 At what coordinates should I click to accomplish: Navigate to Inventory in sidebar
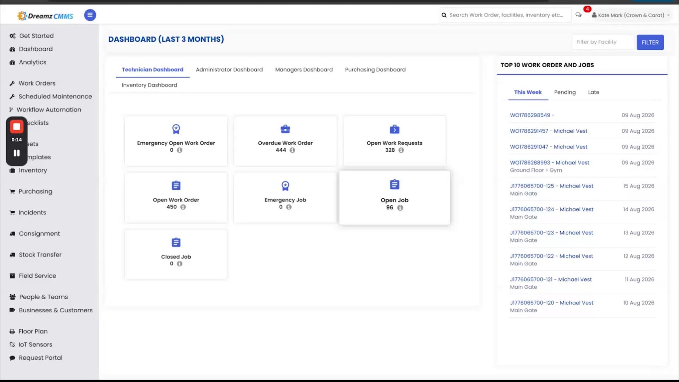[33, 170]
